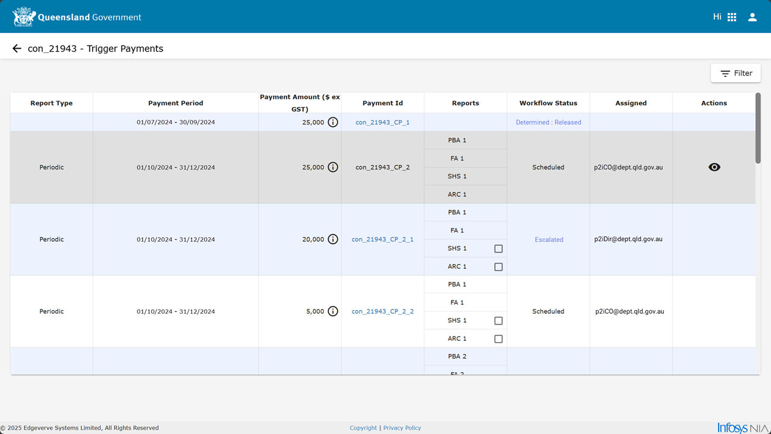Open the apps grid icon
The width and height of the screenshot is (771, 434).
(732, 17)
